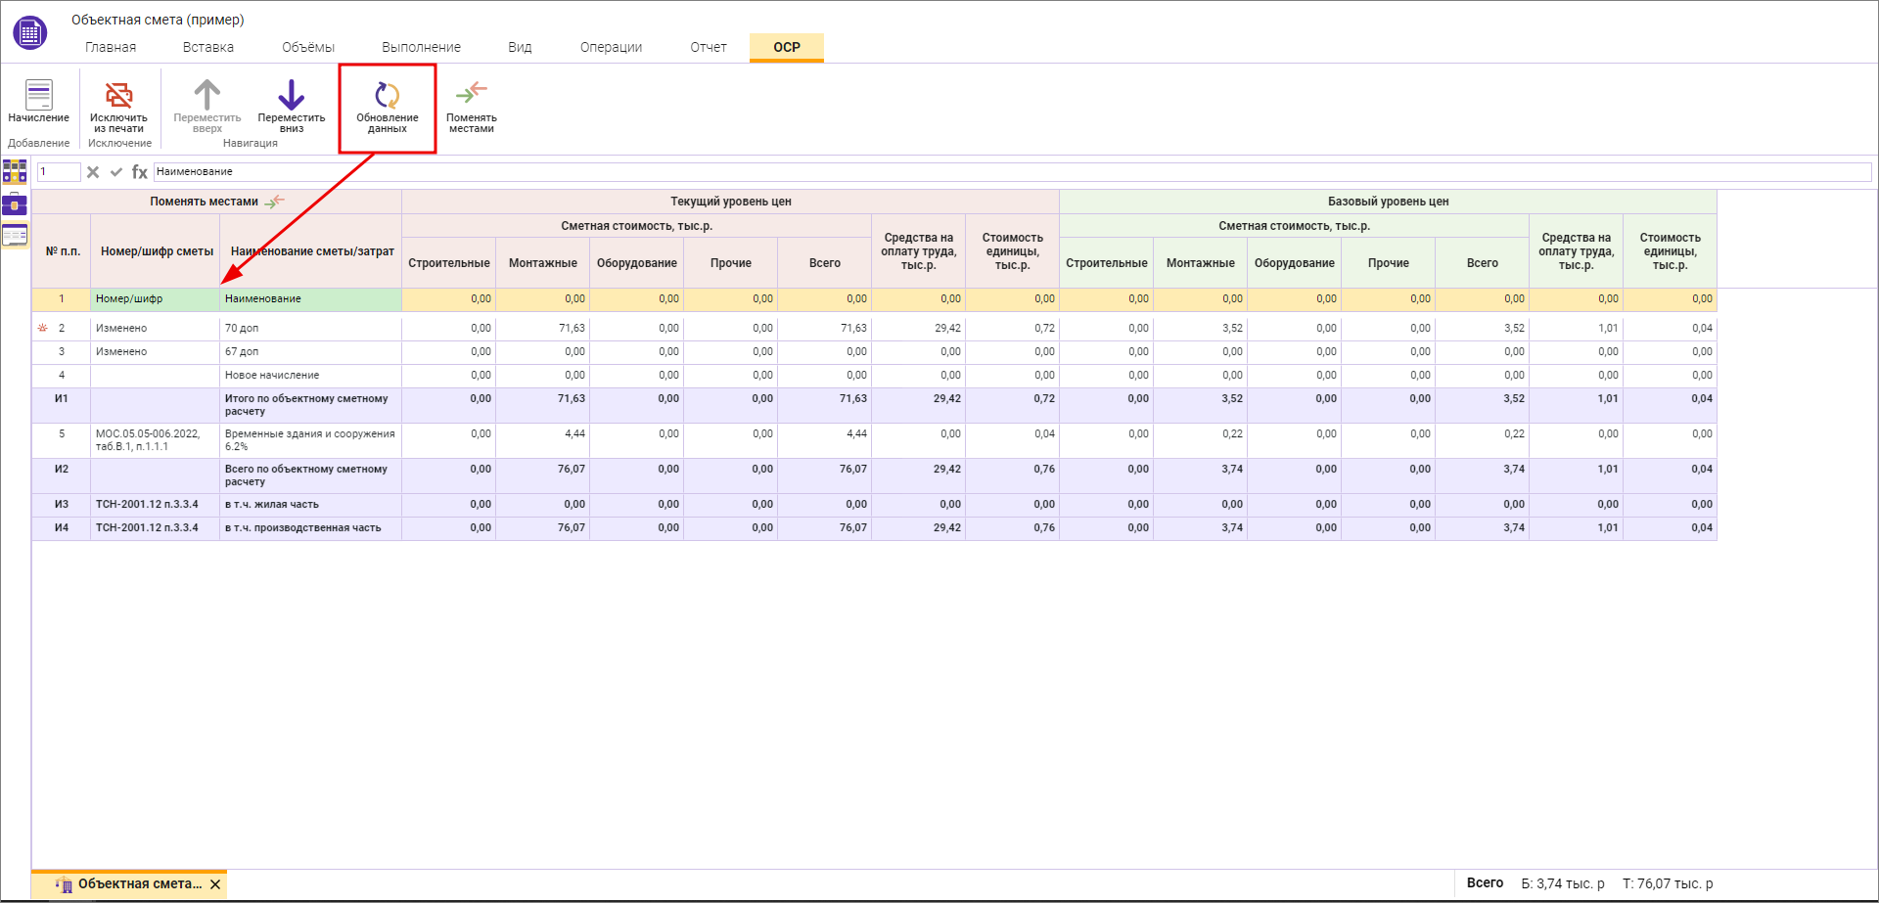
Task: Go to the Отчет tab
Action: click(709, 47)
